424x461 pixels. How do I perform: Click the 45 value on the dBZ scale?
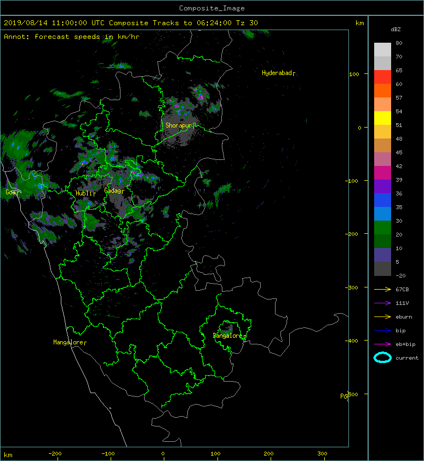[x=399, y=152]
